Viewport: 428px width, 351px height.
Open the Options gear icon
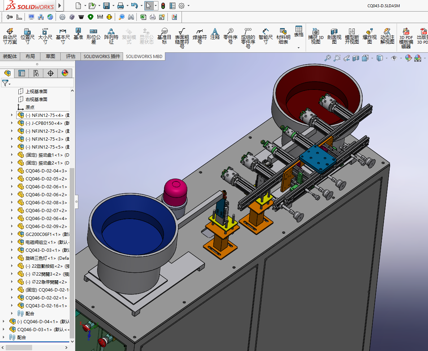click(x=182, y=6)
